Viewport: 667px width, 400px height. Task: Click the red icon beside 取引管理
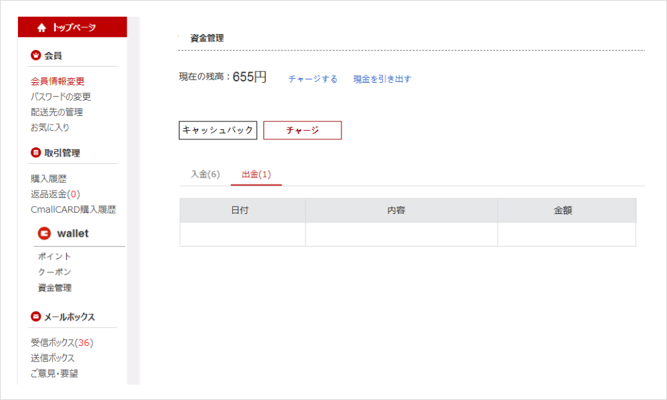[36, 153]
